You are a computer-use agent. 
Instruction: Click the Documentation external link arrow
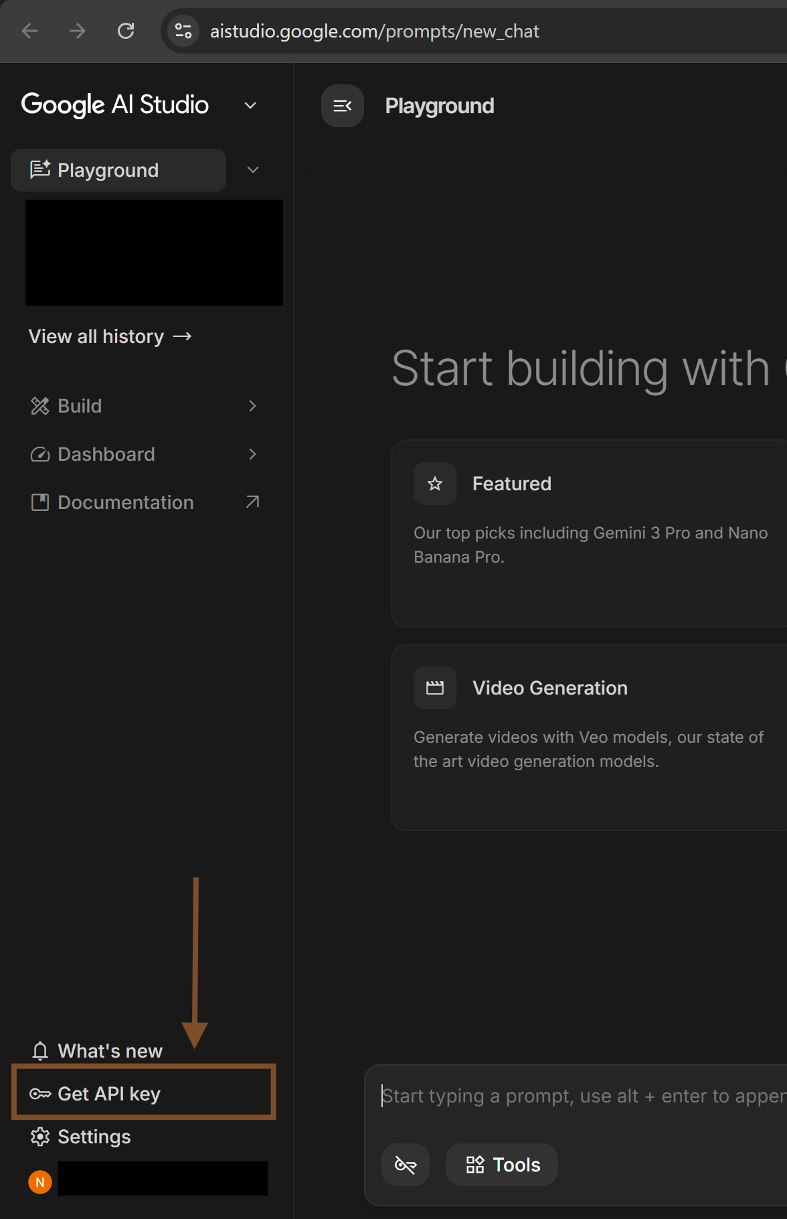(252, 502)
